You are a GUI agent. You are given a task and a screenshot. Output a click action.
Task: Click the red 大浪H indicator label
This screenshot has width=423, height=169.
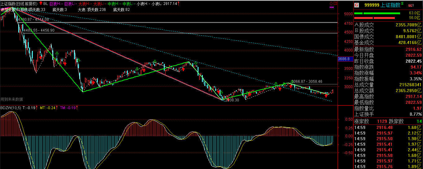pos(85,4)
